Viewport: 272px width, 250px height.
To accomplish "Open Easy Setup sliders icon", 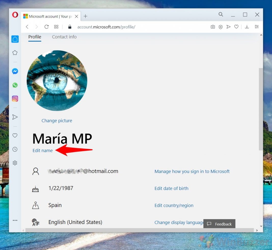I will tap(257, 27).
